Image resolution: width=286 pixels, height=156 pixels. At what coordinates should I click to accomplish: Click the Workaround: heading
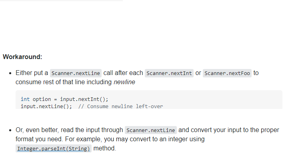tap(22, 57)
